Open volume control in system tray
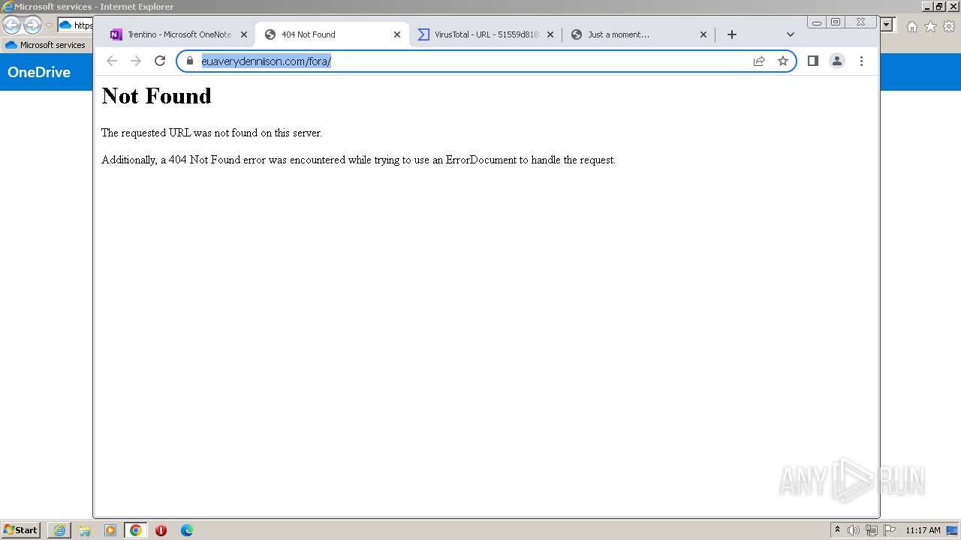This screenshot has height=540, width=961. pyautogui.click(x=854, y=530)
